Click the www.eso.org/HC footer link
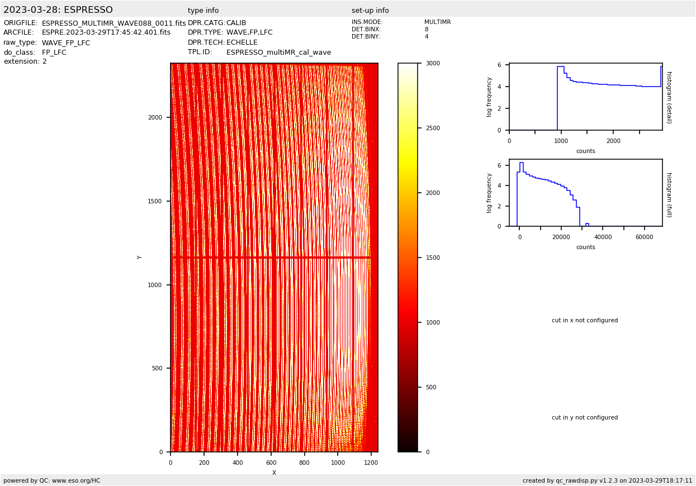Image resolution: width=696 pixels, height=486 pixels. [x=75, y=480]
